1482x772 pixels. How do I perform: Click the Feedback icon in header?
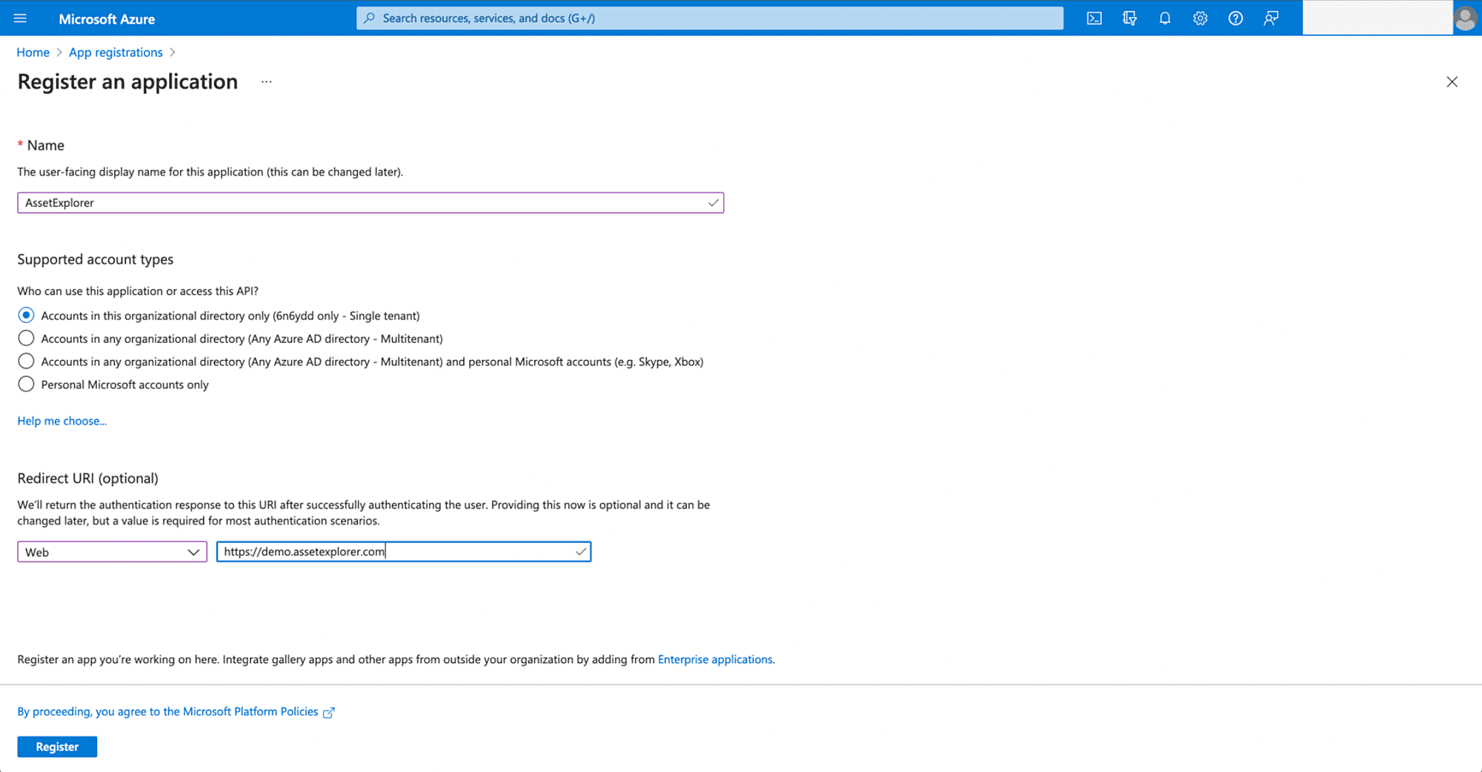pos(1271,19)
